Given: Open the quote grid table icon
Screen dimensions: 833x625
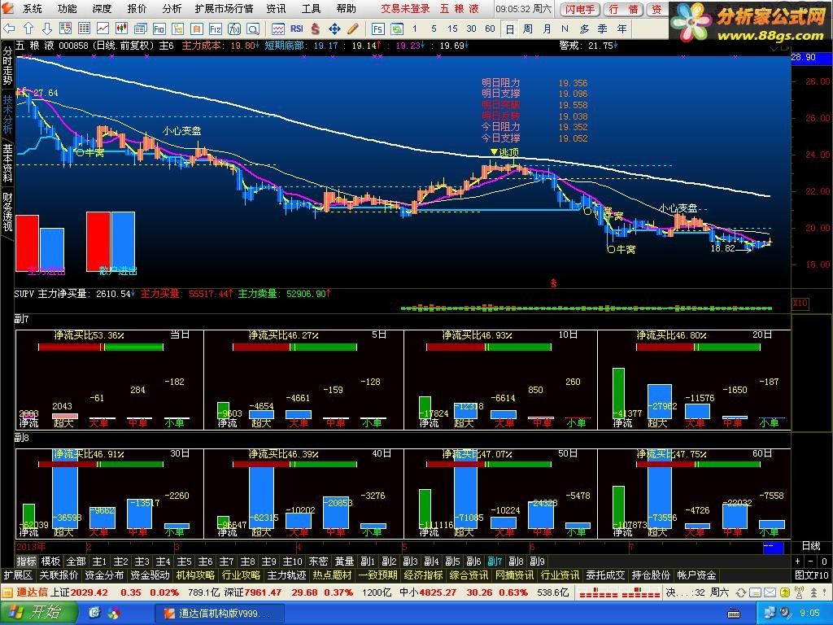Looking at the screenshot, I should point(84,28).
